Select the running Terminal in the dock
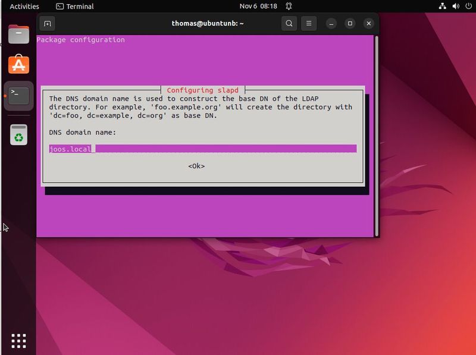The image size is (476, 355). 18,96
